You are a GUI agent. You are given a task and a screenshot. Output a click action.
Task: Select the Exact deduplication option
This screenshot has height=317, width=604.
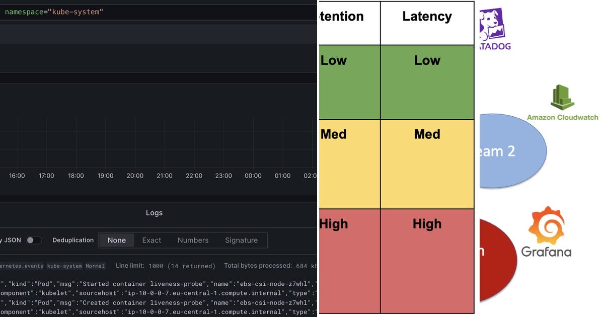[x=151, y=240]
